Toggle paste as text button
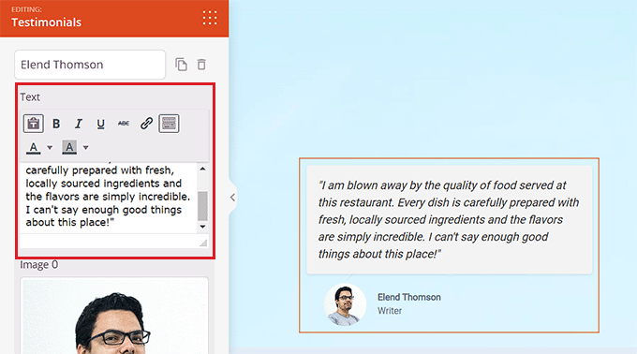This screenshot has height=354, width=637. tap(34, 124)
